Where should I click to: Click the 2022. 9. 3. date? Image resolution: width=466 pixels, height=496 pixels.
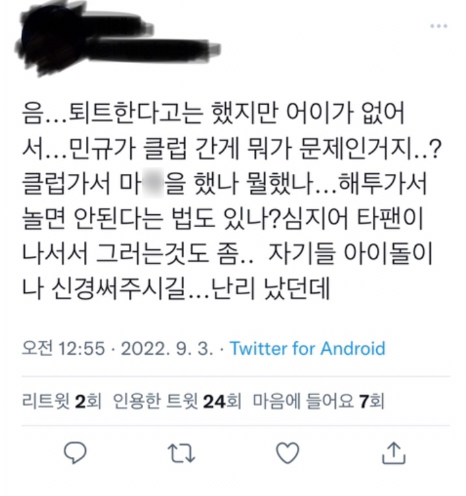(x=167, y=349)
